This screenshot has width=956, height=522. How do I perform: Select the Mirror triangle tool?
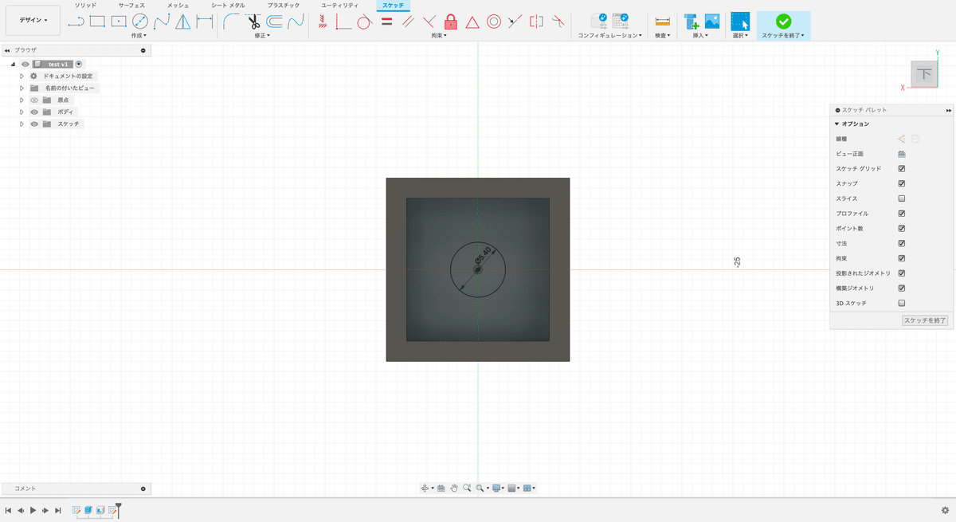click(x=183, y=22)
